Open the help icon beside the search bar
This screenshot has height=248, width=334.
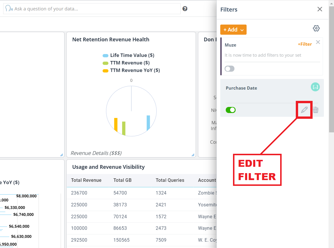click(185, 8)
